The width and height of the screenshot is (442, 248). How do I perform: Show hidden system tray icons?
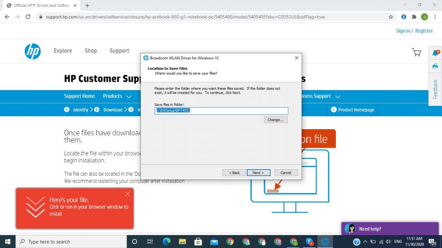(x=365, y=242)
